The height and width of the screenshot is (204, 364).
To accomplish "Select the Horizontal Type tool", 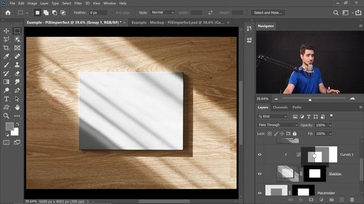I will coord(6,99).
